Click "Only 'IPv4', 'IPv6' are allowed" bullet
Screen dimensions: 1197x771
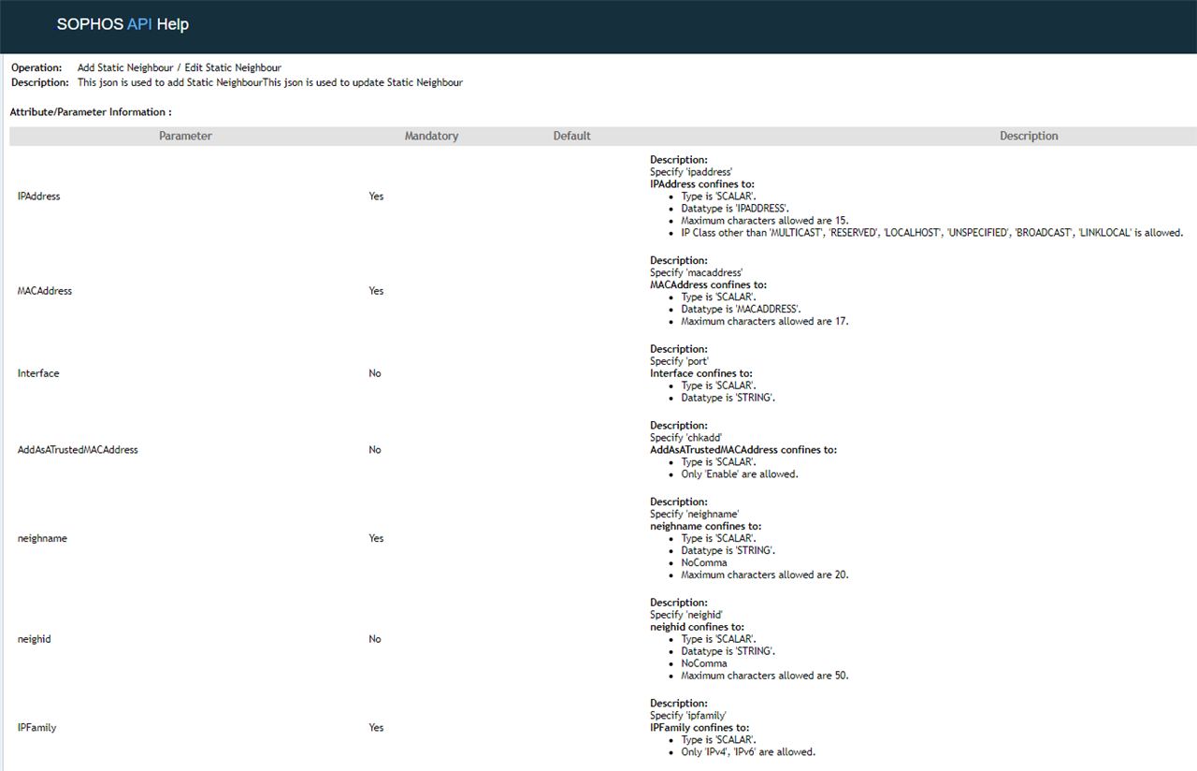(748, 752)
